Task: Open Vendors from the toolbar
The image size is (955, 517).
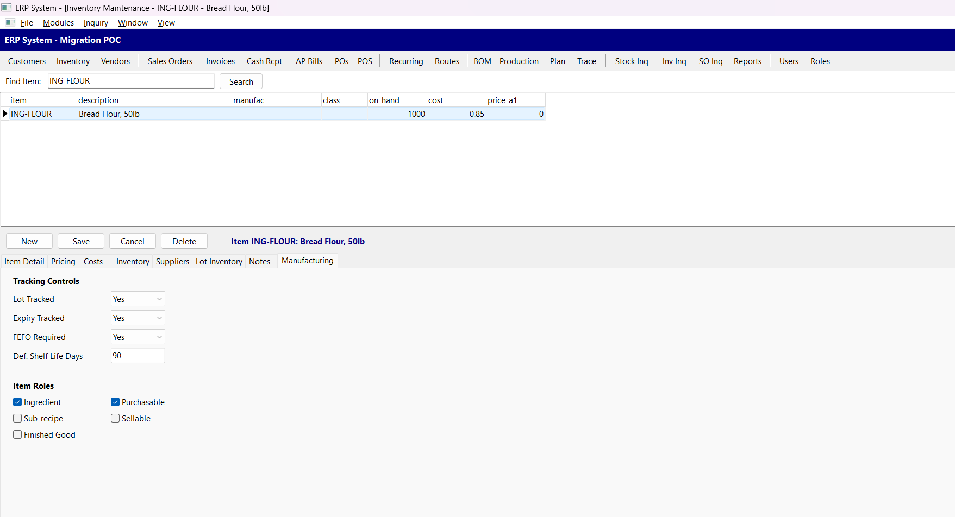Action: coord(115,61)
